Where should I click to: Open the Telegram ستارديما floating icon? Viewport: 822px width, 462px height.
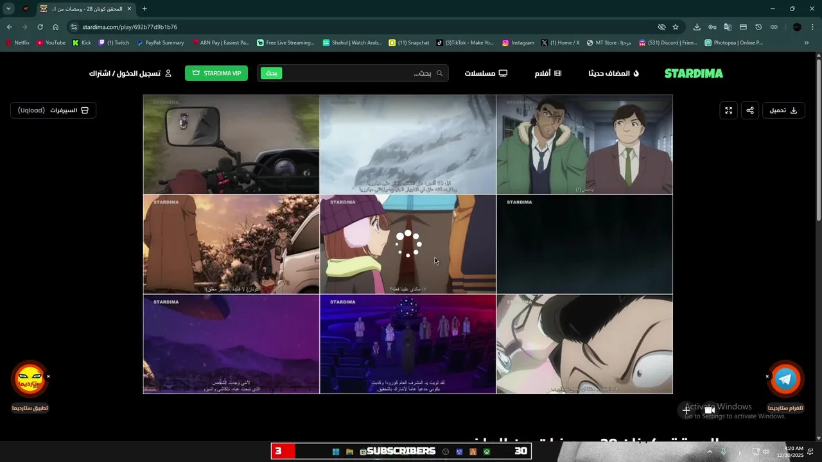(785, 379)
